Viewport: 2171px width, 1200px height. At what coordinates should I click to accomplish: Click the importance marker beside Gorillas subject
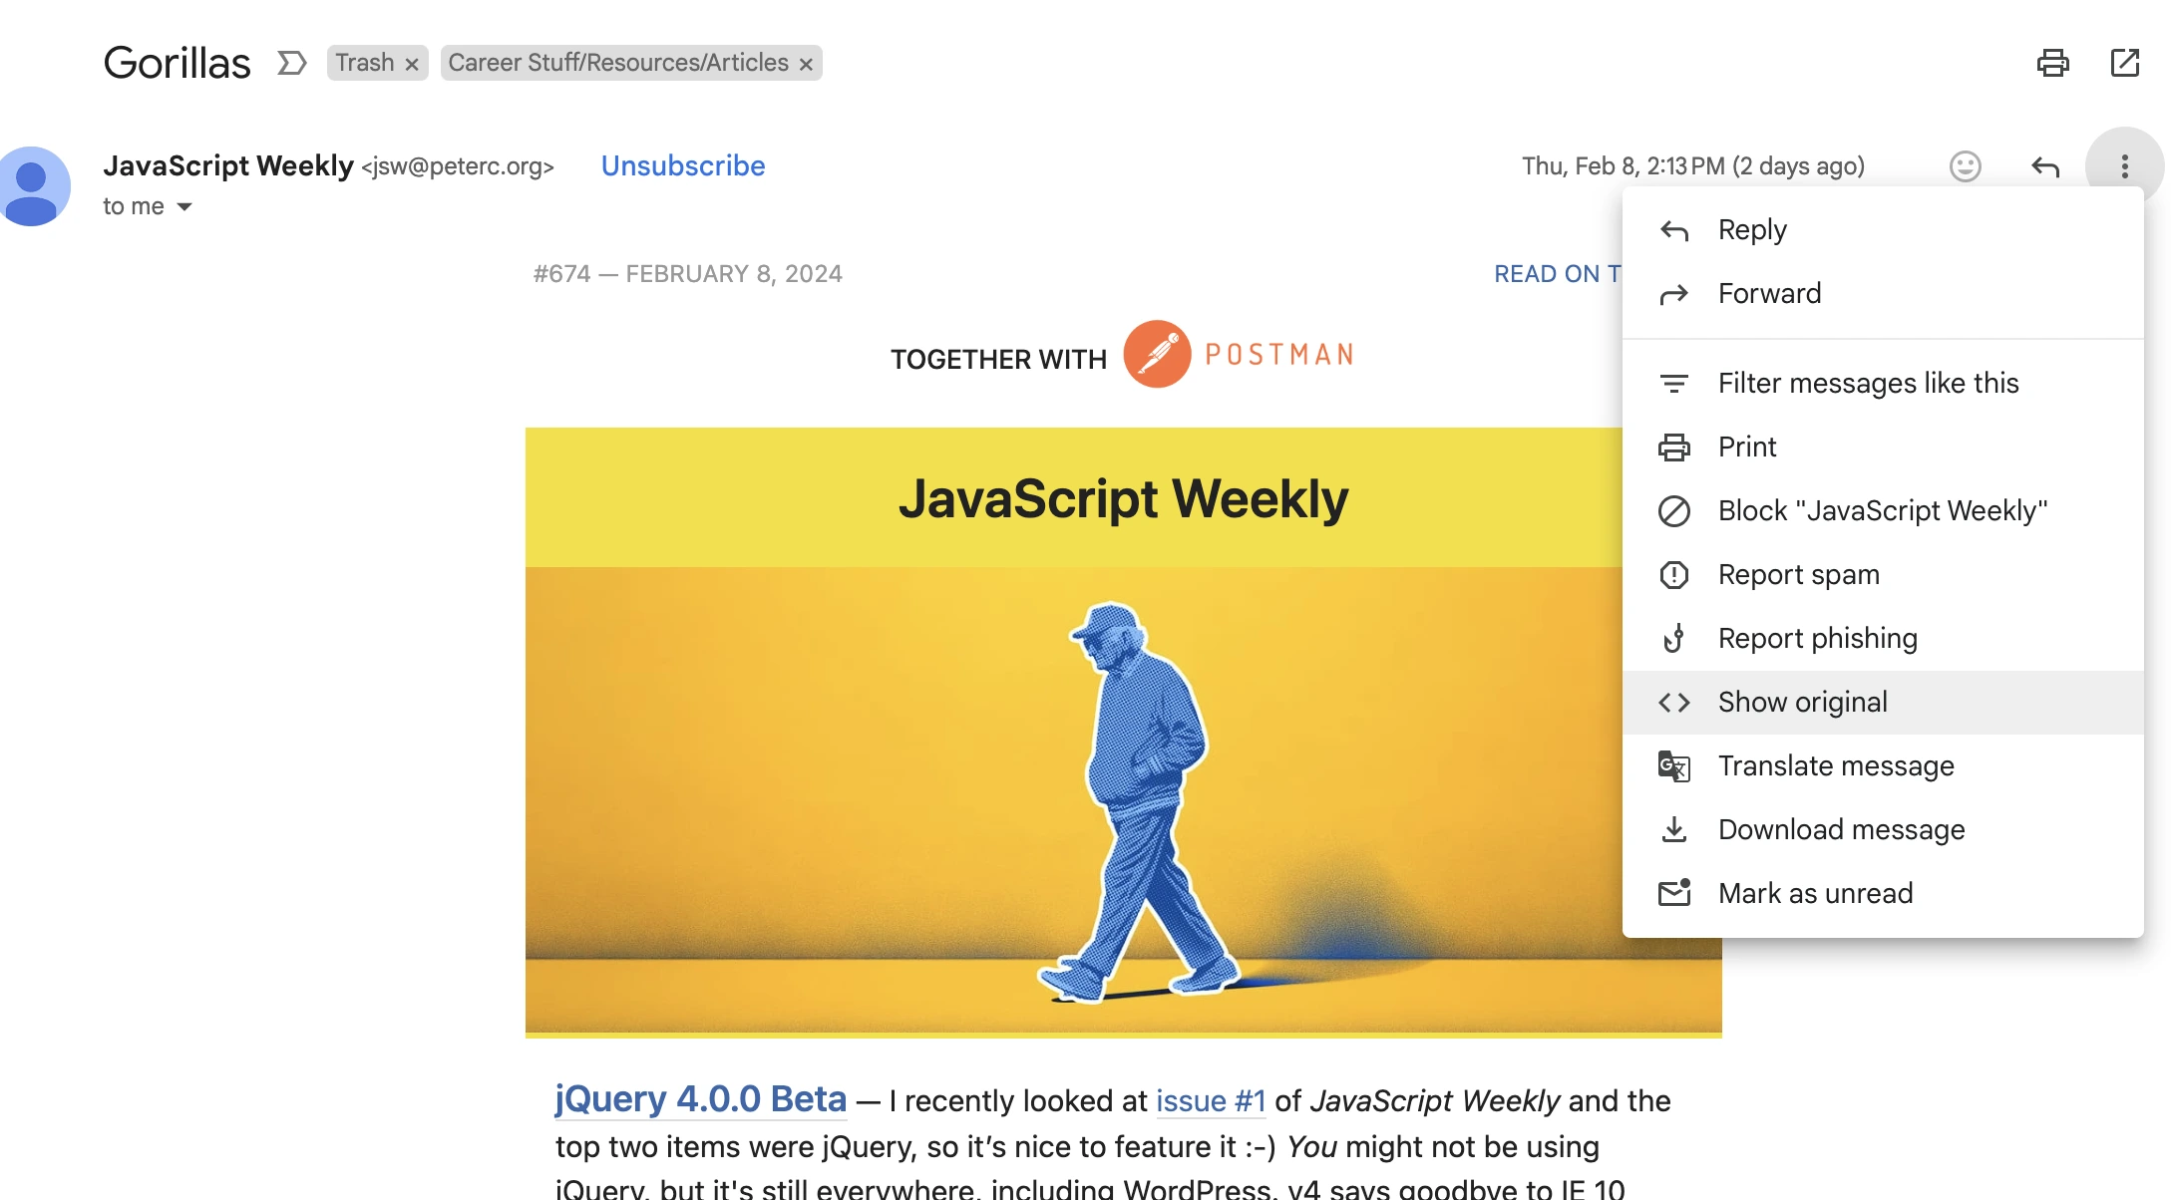(291, 63)
